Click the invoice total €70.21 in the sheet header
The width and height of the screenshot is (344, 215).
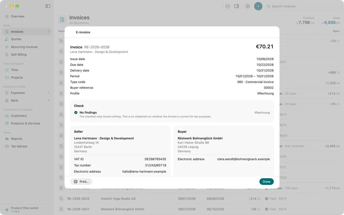point(265,46)
